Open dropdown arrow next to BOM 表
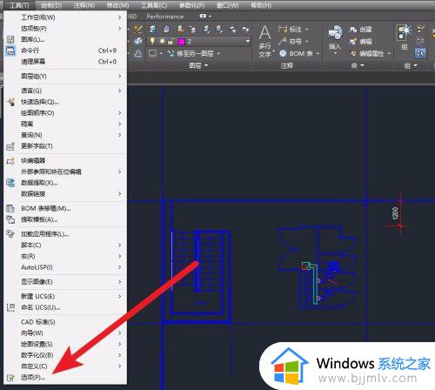The image size is (435, 390). (x=318, y=54)
